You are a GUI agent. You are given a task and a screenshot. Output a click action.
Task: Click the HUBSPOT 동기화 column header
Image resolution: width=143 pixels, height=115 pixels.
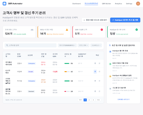click(x=82, y=55)
